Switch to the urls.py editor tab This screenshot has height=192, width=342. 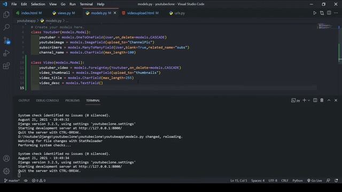tap(177, 13)
